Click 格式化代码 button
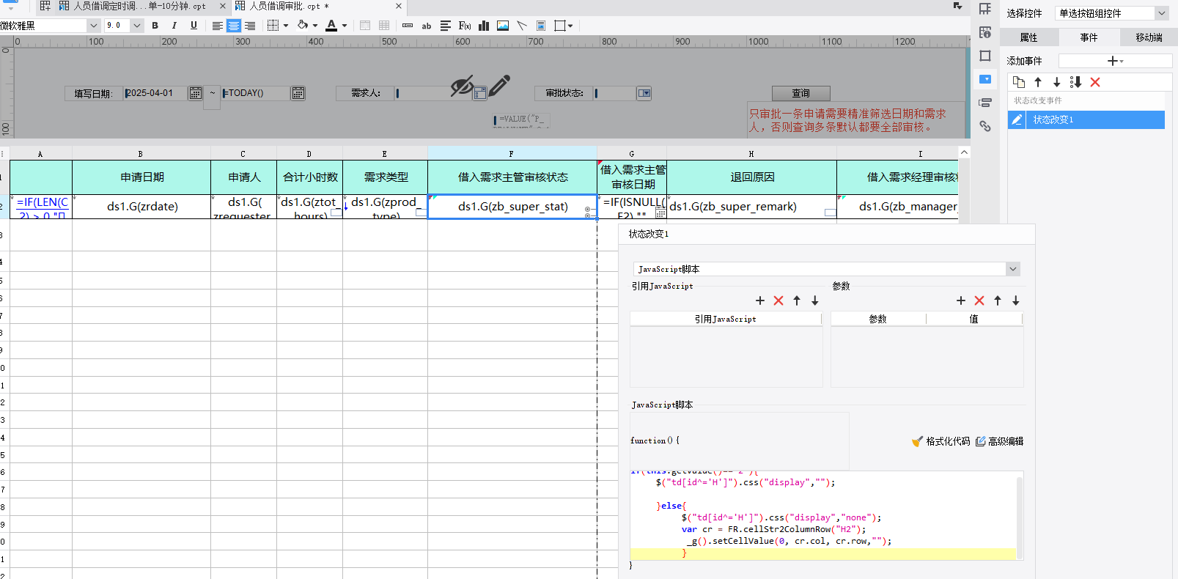 coord(940,441)
